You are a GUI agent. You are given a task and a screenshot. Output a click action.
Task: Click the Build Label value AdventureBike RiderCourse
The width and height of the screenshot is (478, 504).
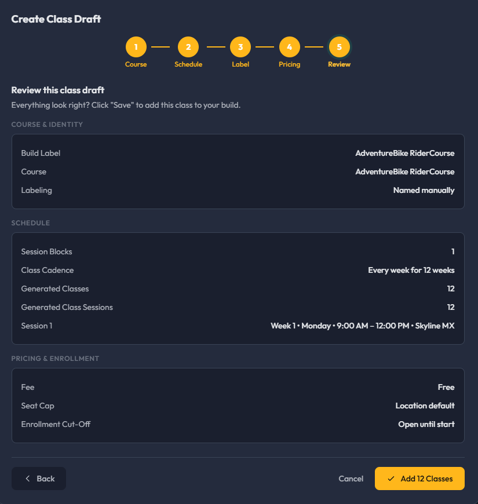click(405, 154)
